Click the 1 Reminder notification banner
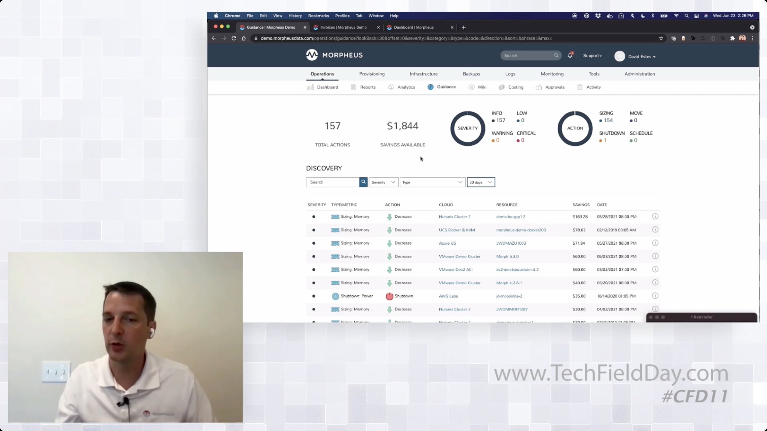 coord(701,317)
